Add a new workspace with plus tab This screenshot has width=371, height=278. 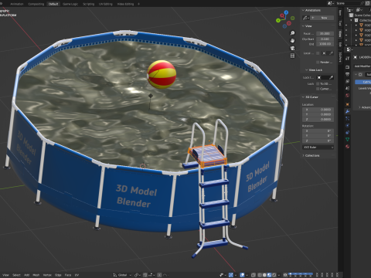tap(138, 4)
